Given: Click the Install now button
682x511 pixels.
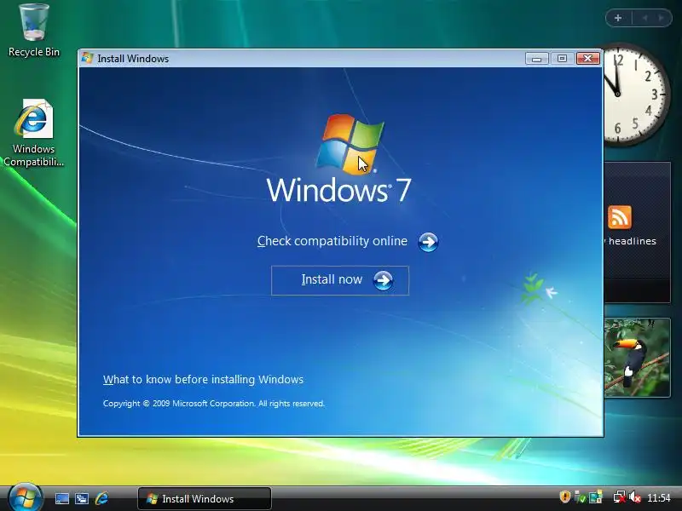Looking at the screenshot, I should pos(339,280).
